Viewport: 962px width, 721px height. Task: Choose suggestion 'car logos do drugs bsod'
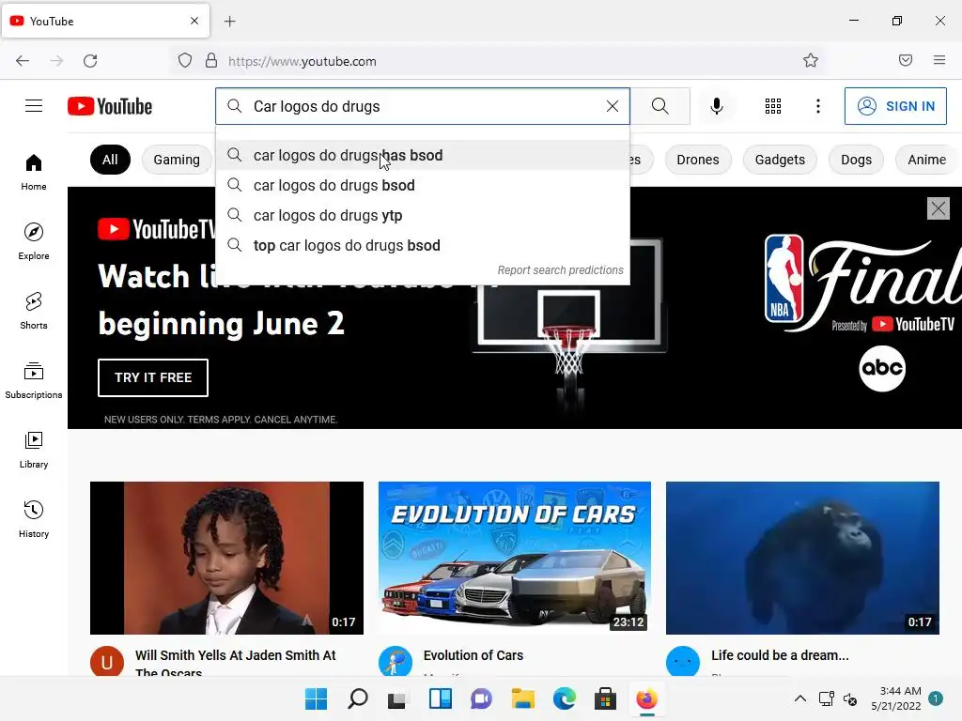pos(423,185)
